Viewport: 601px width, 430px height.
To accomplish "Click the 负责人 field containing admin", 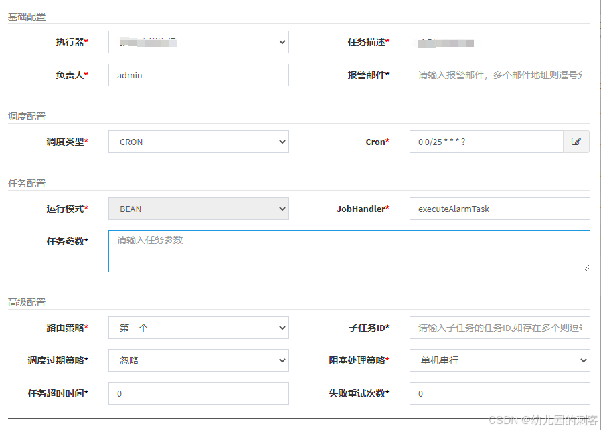I will tap(199, 75).
